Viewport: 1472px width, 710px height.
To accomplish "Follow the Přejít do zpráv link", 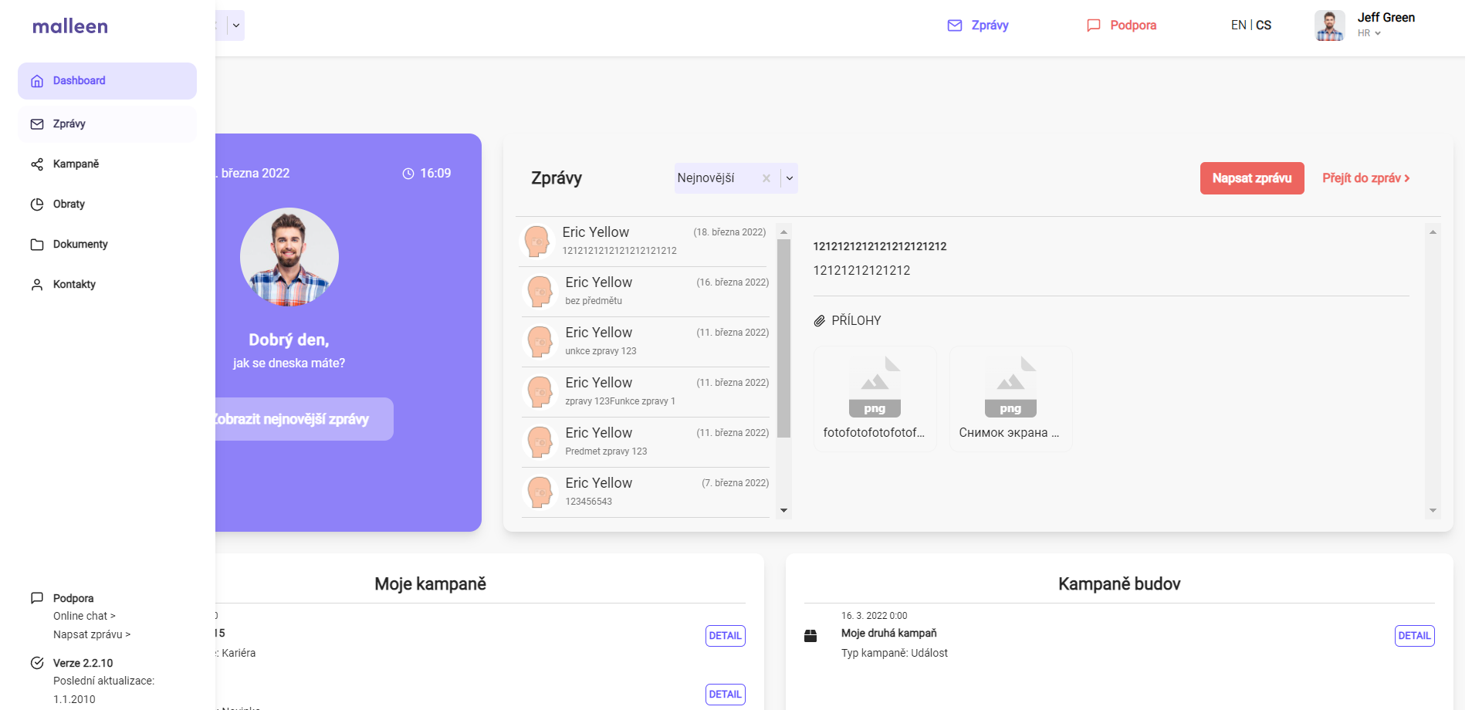I will tap(1366, 178).
